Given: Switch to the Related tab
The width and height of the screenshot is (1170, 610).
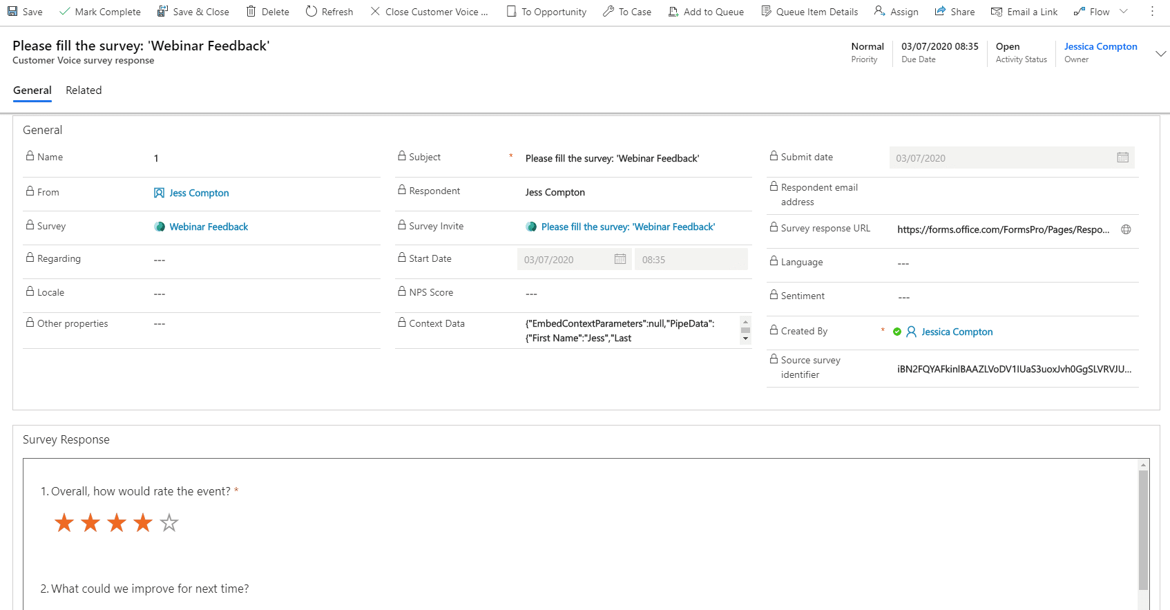Looking at the screenshot, I should coord(84,90).
